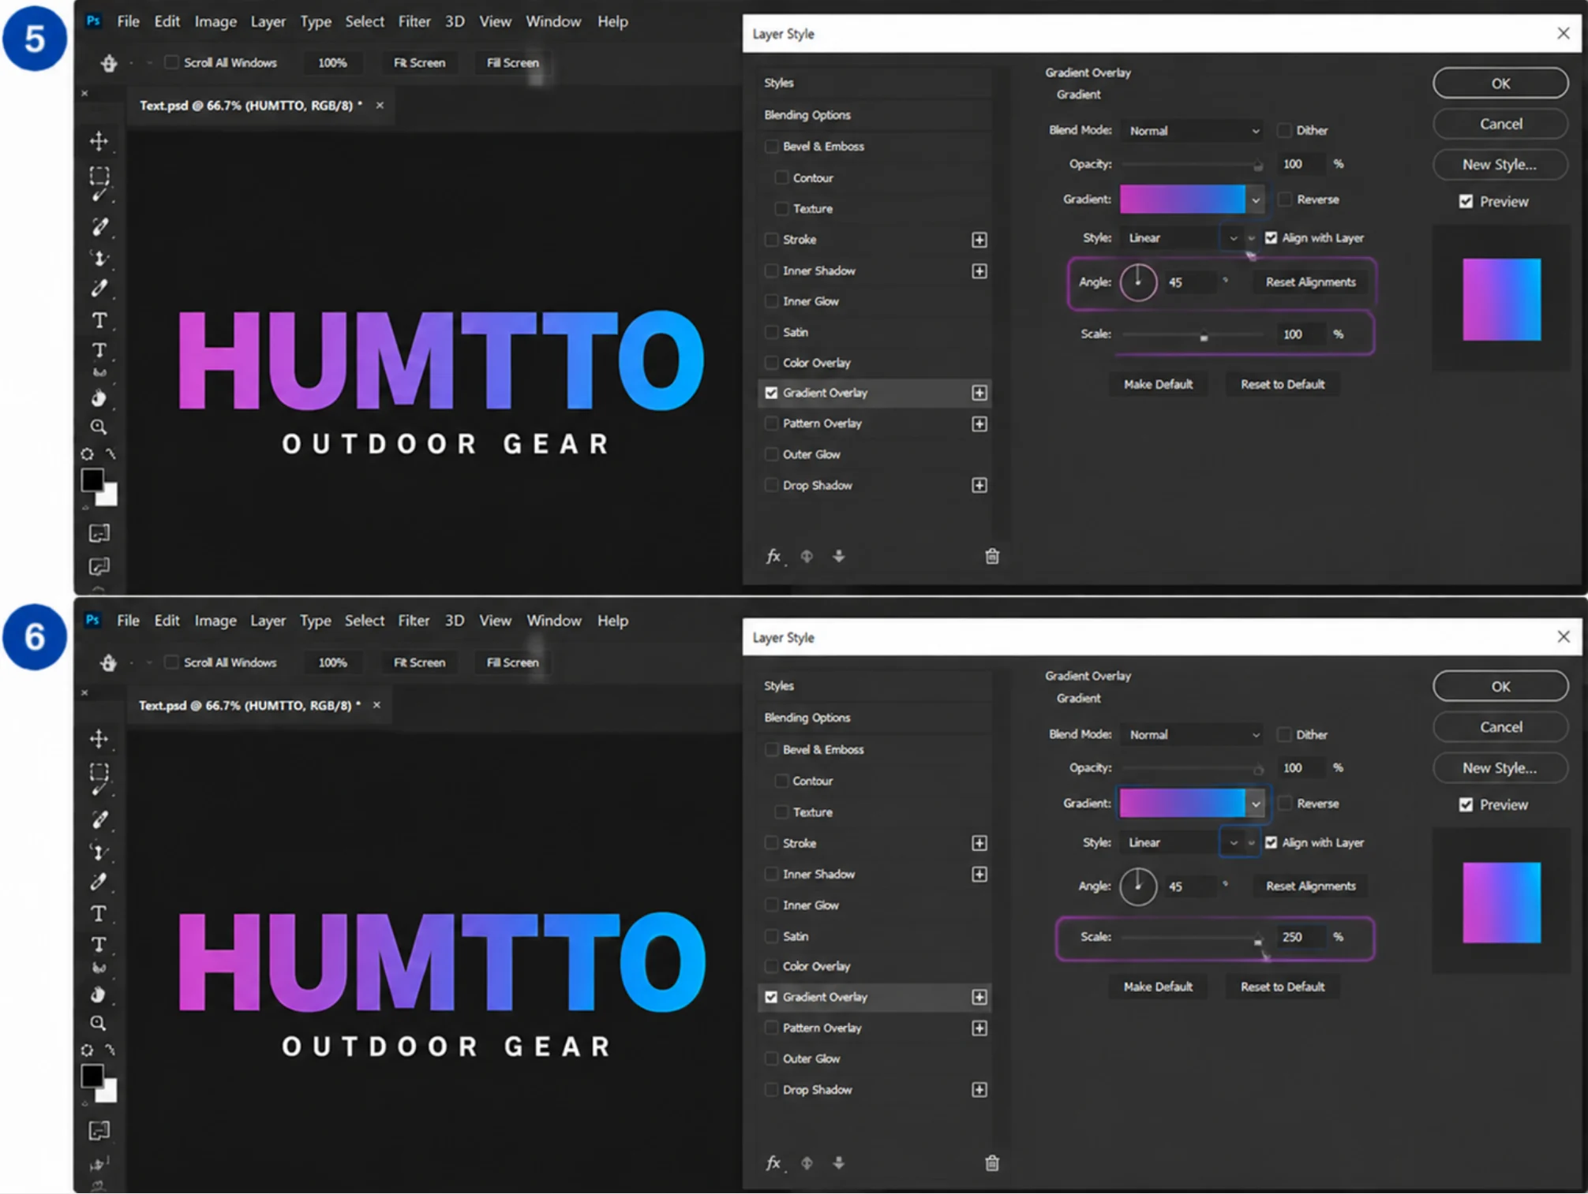Click Hand tool options icon in upper options bar
The image size is (1588, 1194).
[109, 63]
